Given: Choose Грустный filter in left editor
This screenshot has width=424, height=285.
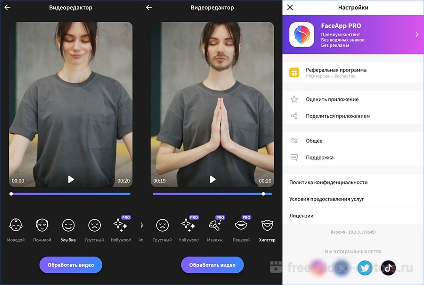Looking at the screenshot, I should (94, 230).
